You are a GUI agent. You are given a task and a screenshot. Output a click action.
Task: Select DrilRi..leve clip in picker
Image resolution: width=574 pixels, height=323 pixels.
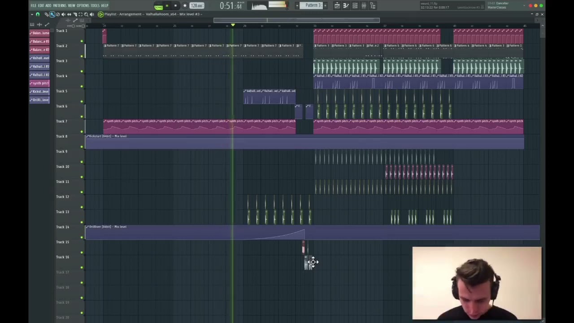coord(39,100)
